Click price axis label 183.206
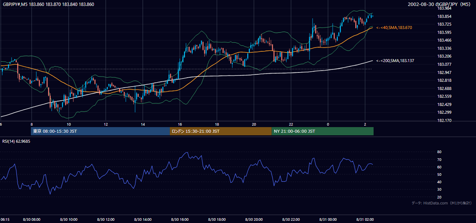Image resolution: width=476 pixels, height=223 pixels. 445,56
